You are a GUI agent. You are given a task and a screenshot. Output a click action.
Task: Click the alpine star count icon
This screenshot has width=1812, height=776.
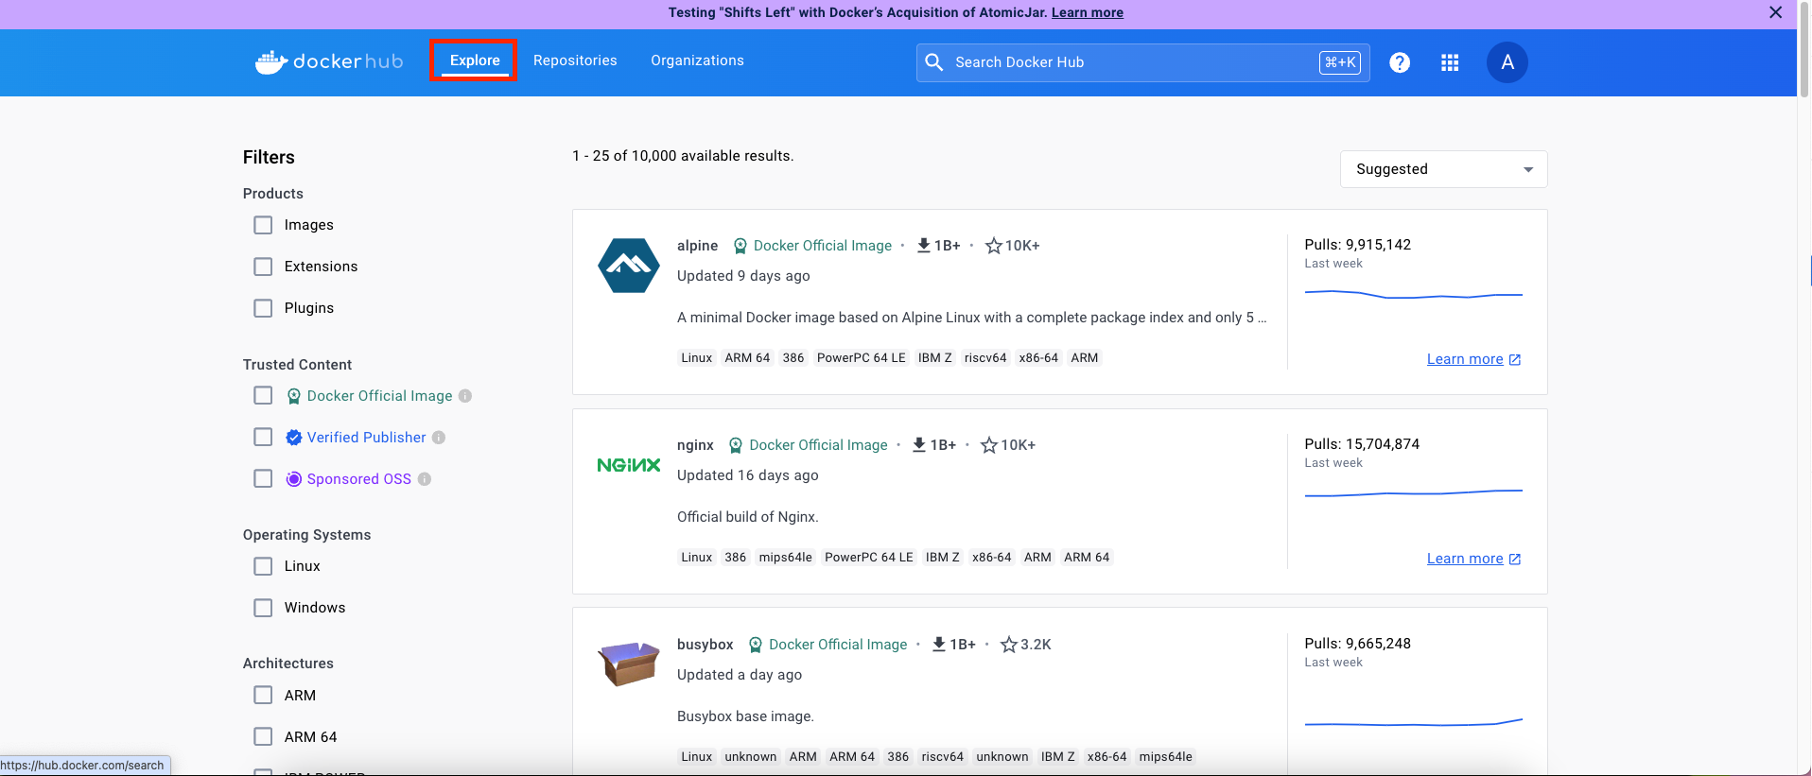pos(994,246)
